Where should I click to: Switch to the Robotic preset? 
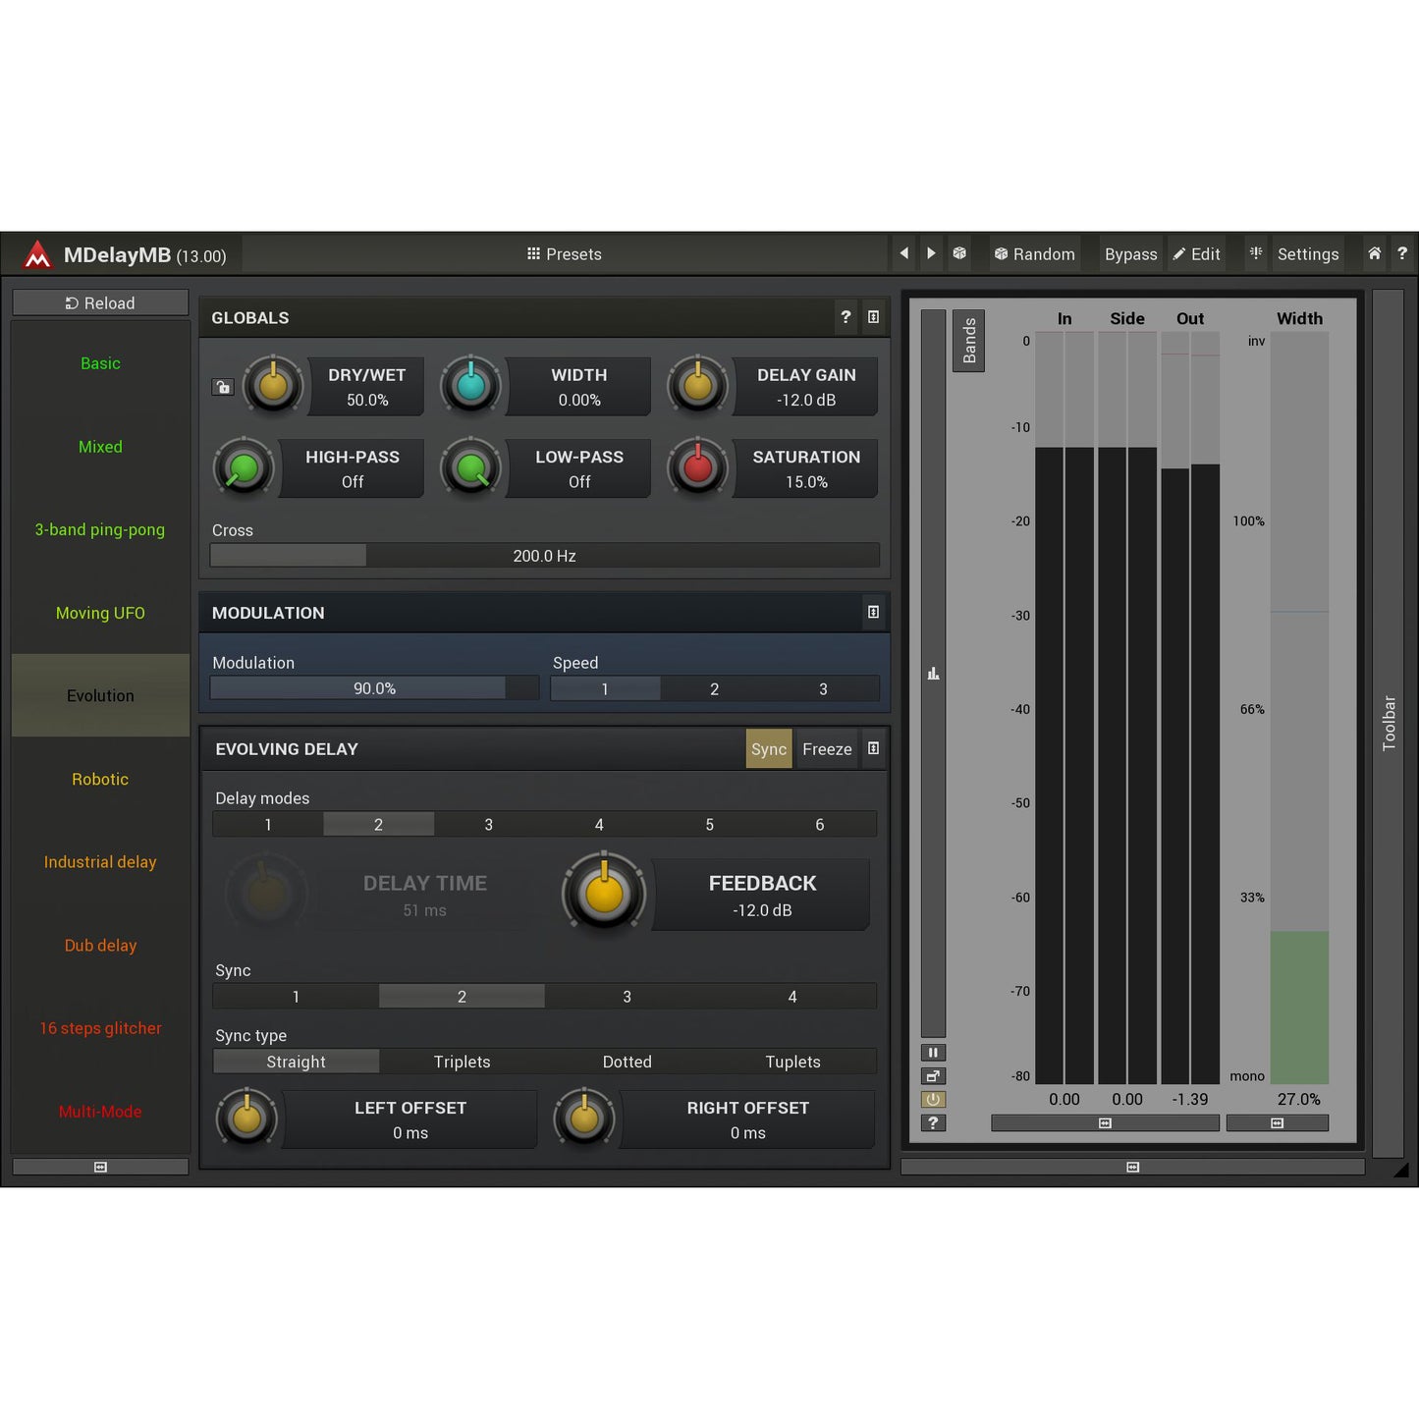tap(100, 779)
